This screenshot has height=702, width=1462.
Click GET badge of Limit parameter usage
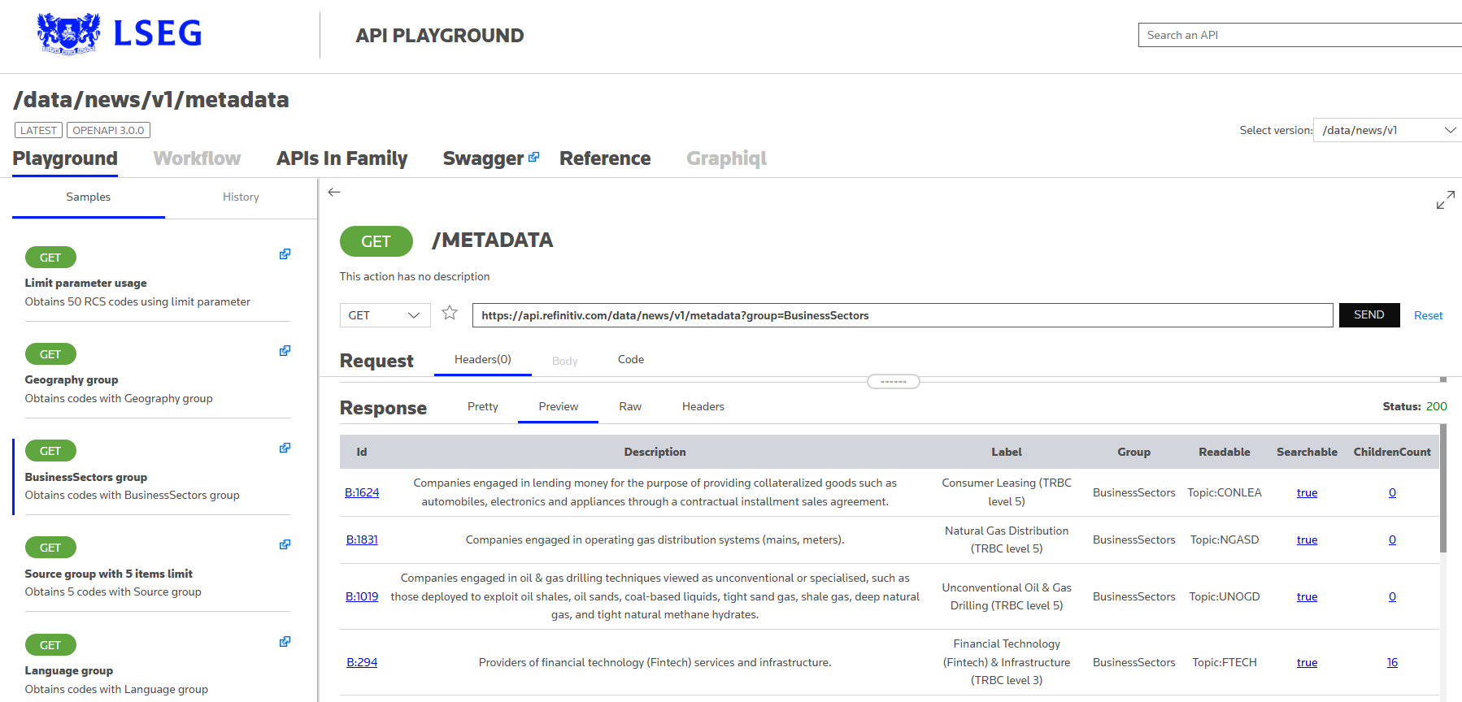[x=50, y=258]
